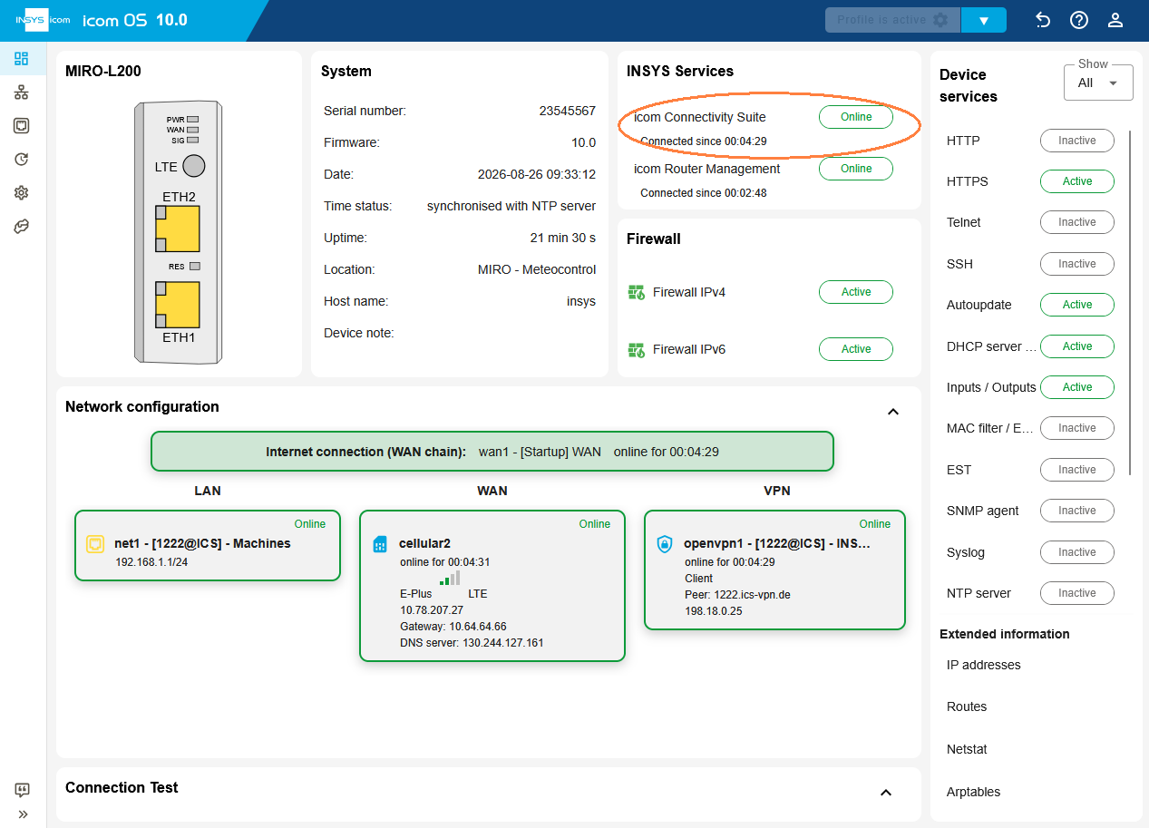Open the Show All dropdown

[1098, 83]
